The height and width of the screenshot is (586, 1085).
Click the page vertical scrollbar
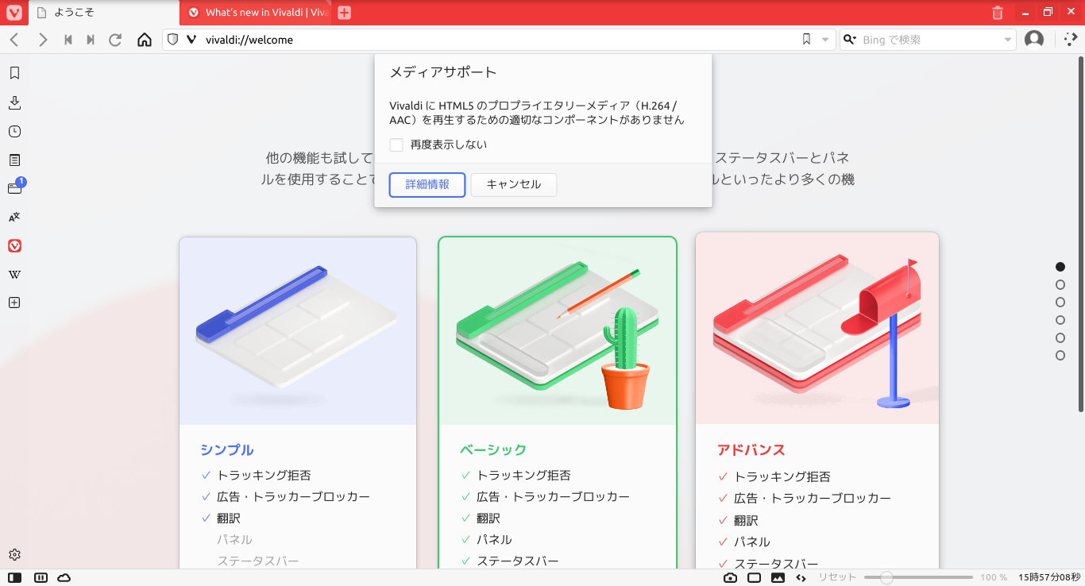click(1080, 234)
